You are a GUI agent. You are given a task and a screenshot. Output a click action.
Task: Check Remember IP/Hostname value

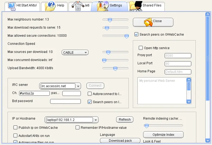(x=77, y=127)
